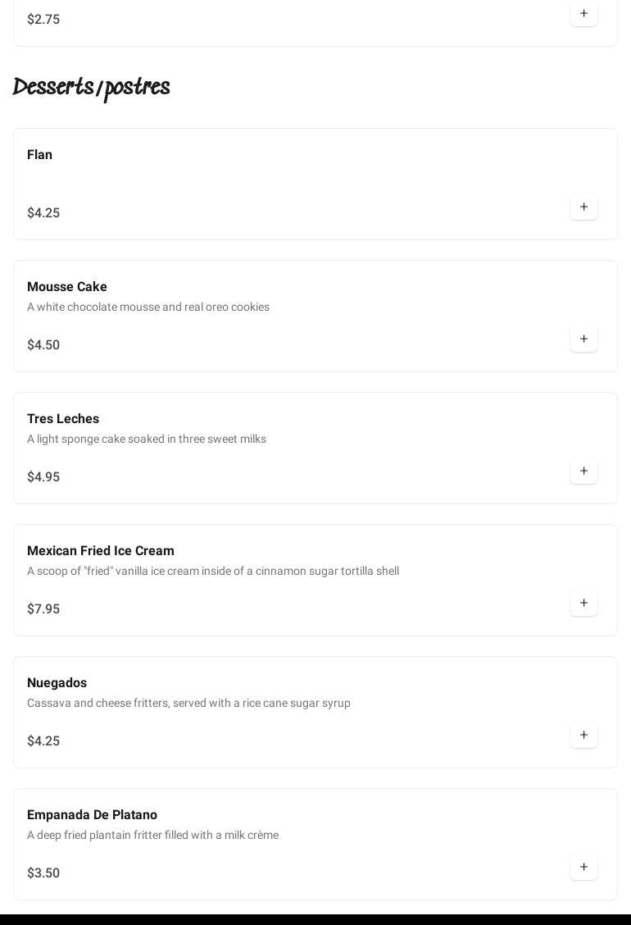The image size is (631, 925).
Task: Open the Mousse Cake item title
Action: [x=67, y=287]
